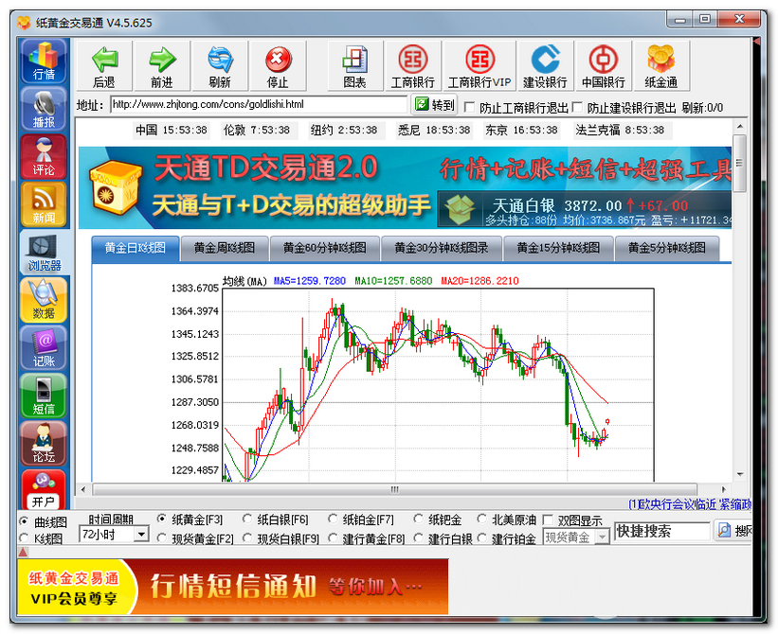778x634 pixels.
Task: Open the 纸金通 gold box shortcut
Action: coord(660,66)
